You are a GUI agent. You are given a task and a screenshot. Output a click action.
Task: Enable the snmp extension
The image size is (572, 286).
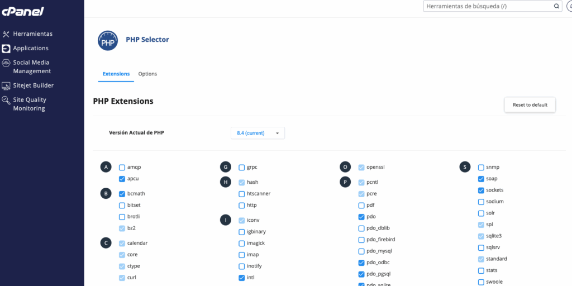point(481,168)
